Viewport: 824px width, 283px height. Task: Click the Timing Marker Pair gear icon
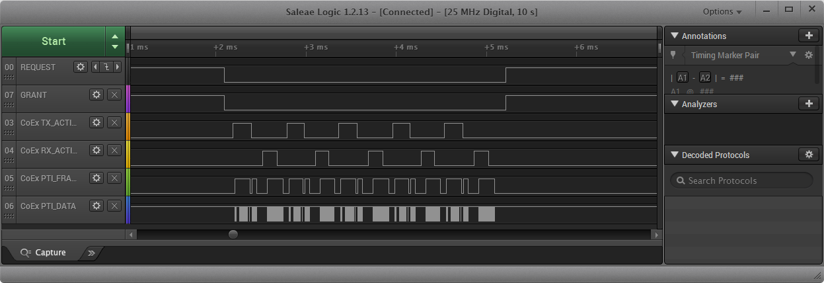tap(808, 56)
